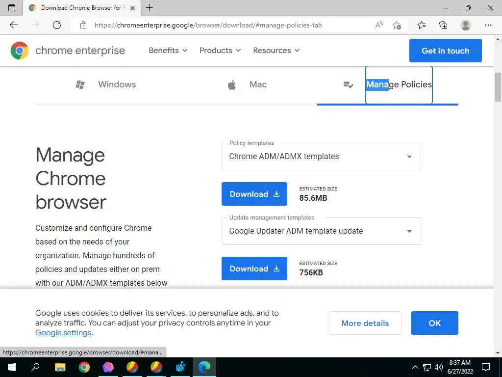Click the address bar URL field
This screenshot has height=377, width=502.
click(208, 25)
